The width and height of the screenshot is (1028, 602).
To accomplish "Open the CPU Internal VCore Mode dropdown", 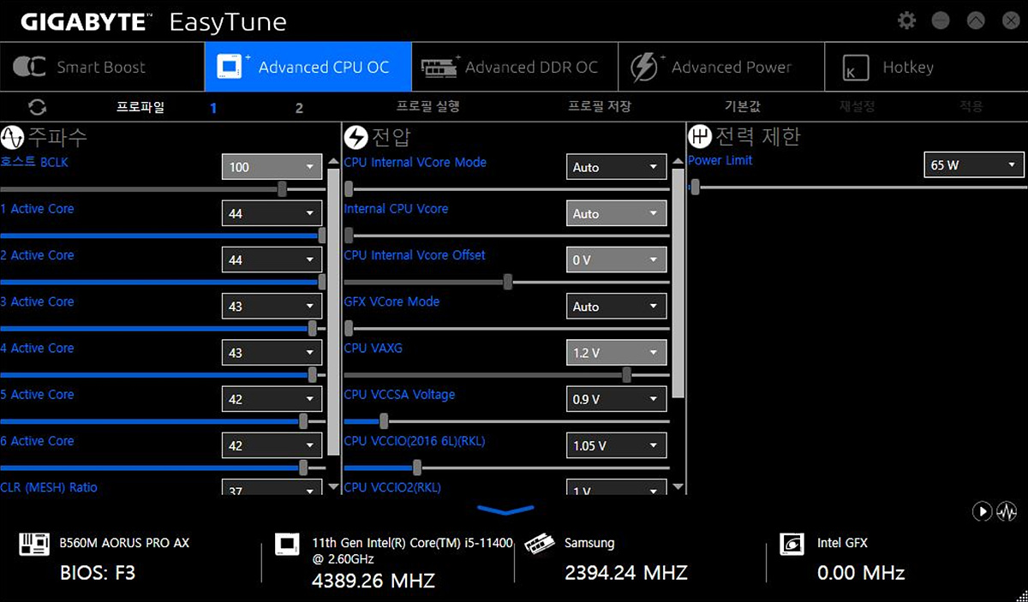I will pyautogui.click(x=616, y=167).
